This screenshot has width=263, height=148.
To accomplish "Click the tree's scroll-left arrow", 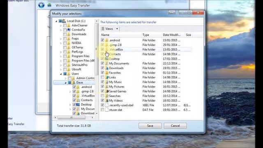I will (55, 118).
